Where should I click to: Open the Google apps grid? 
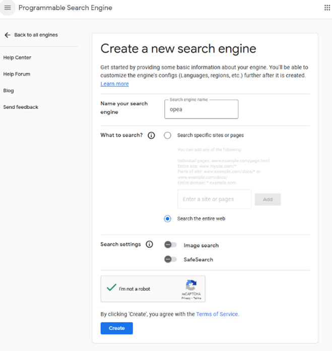pos(327,8)
